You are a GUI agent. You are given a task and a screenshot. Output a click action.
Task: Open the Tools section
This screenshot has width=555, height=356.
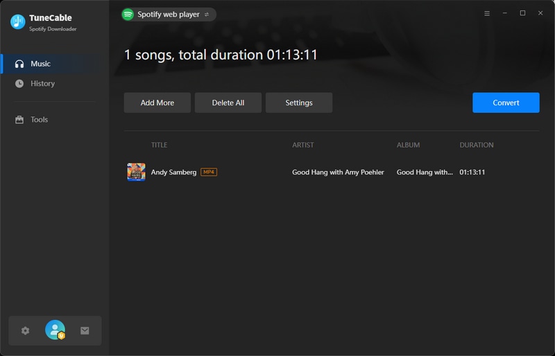[x=55, y=120]
